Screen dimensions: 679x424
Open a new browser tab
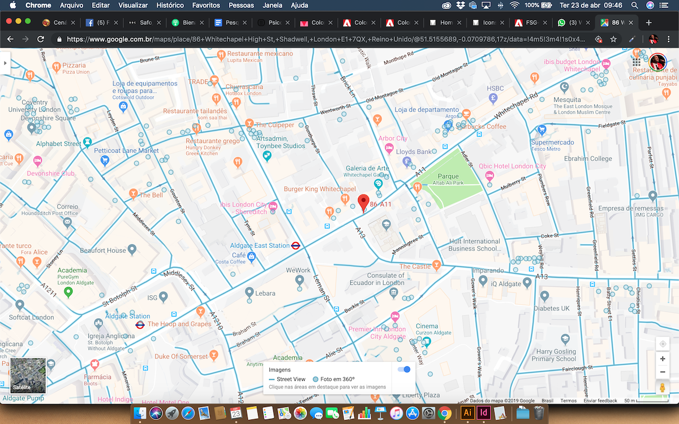point(648,23)
